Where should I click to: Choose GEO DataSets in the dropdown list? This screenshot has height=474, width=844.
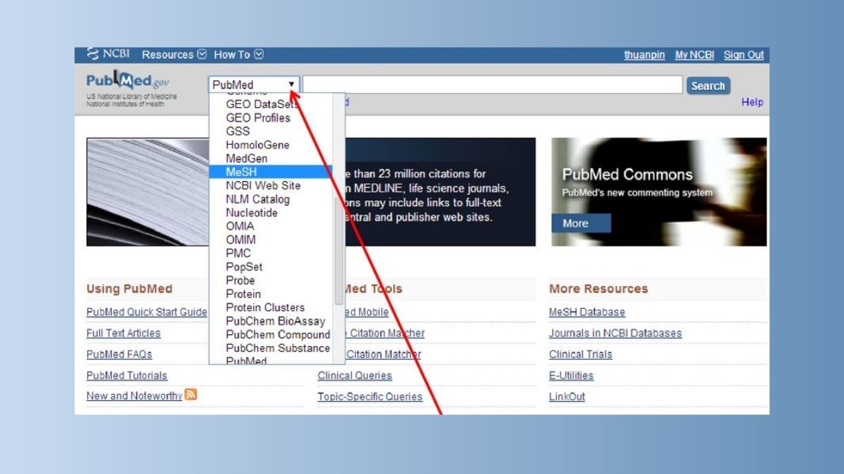click(262, 104)
